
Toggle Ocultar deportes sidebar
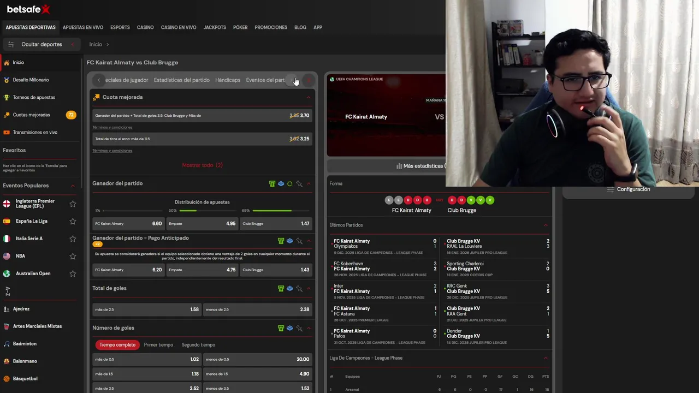41,44
